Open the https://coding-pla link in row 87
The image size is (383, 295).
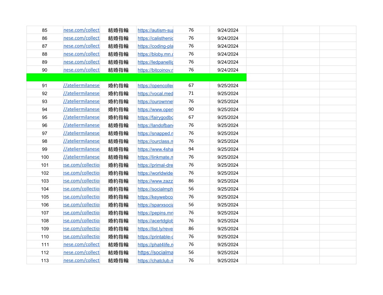click(155, 46)
